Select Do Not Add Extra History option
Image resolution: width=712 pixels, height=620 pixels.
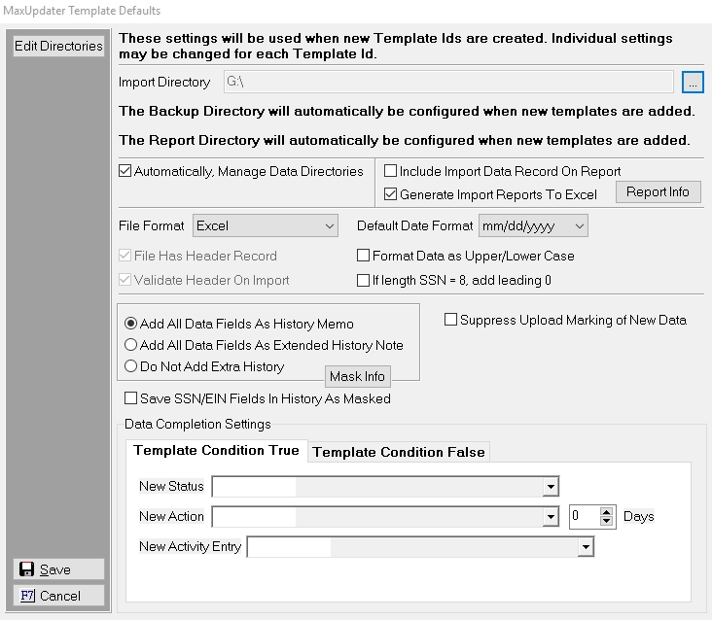[131, 366]
